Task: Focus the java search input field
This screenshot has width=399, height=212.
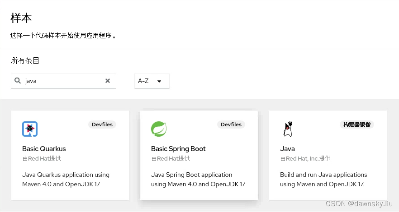Action: [63, 81]
